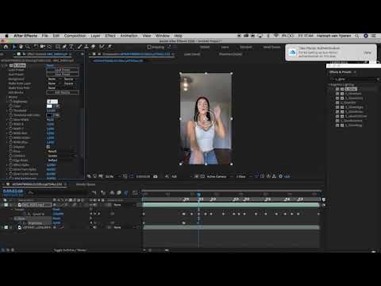The height and width of the screenshot is (286, 381).
Task: Open the Matte from Layer None dropdown
Action: tap(54, 83)
